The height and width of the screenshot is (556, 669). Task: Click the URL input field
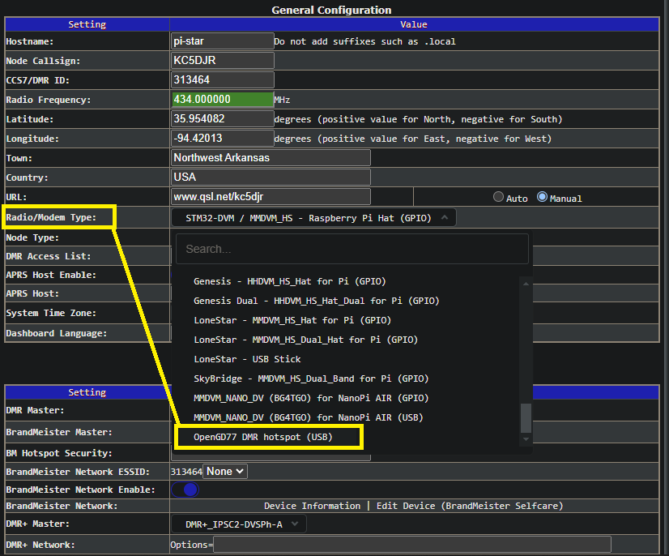[x=271, y=196]
